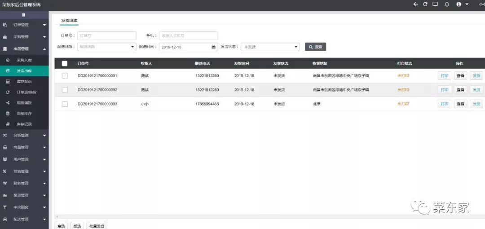
Task: Go back using the top bar arrow
Action: 415,4
